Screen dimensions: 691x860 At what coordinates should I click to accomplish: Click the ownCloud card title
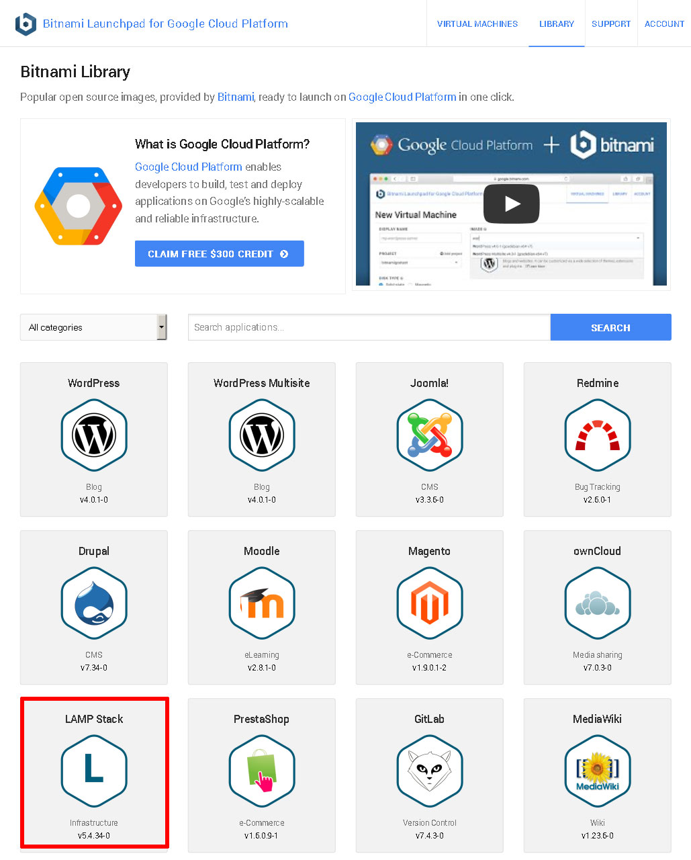coord(598,551)
